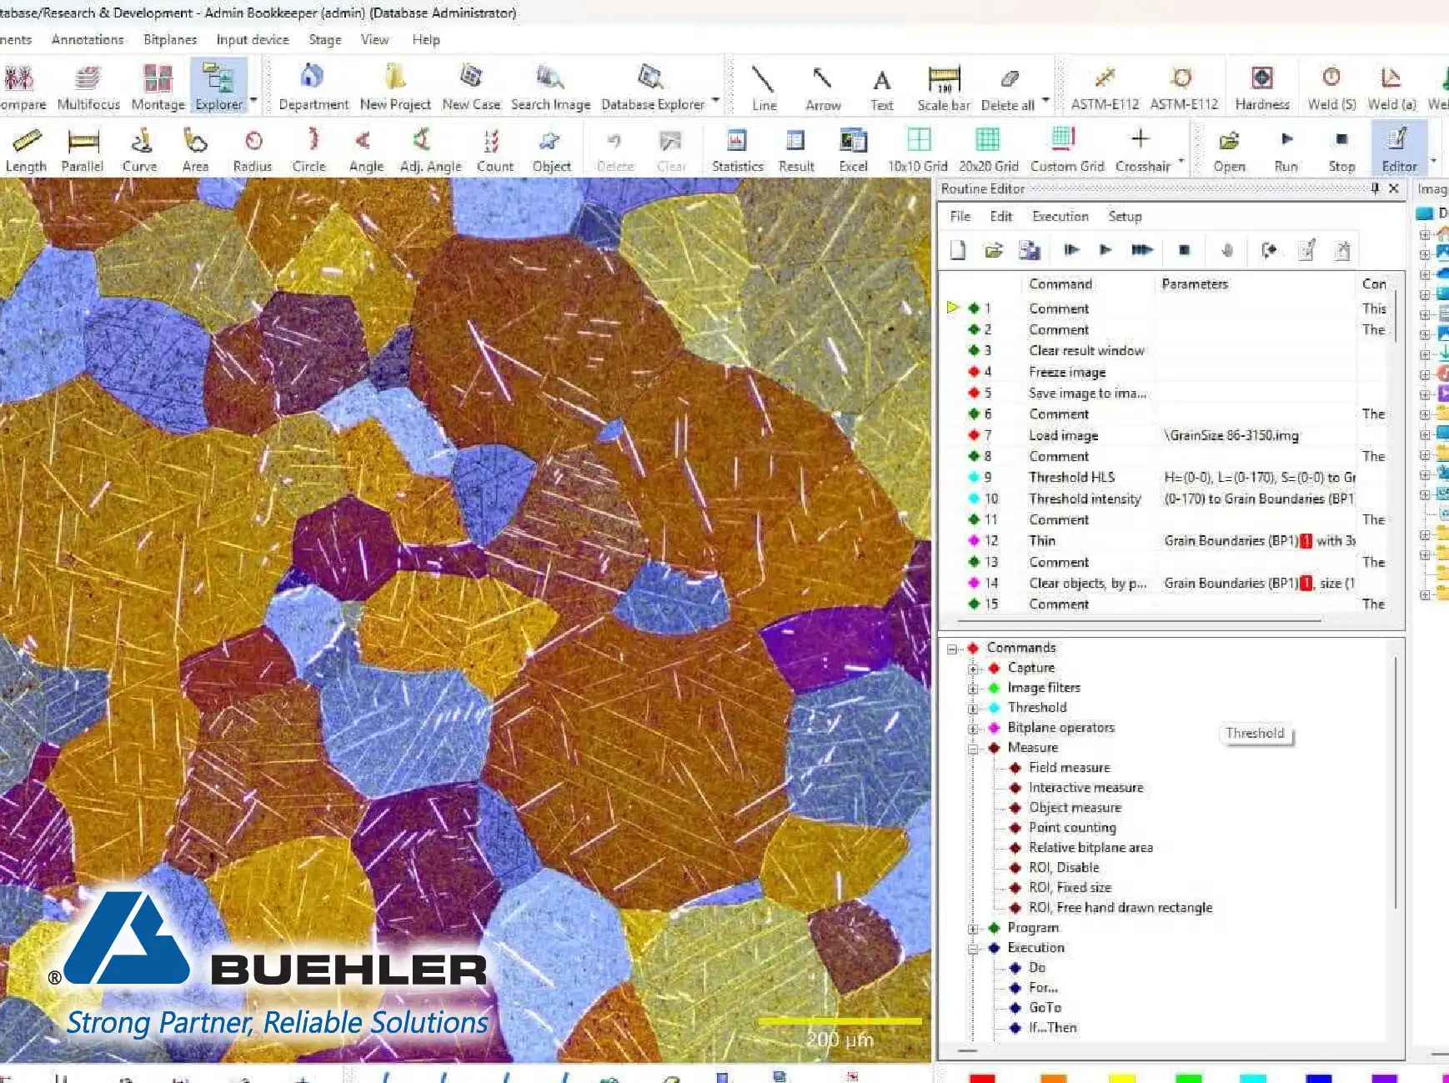Open the Execution menu in Routine Editor
1449x1083 pixels.
click(1060, 216)
